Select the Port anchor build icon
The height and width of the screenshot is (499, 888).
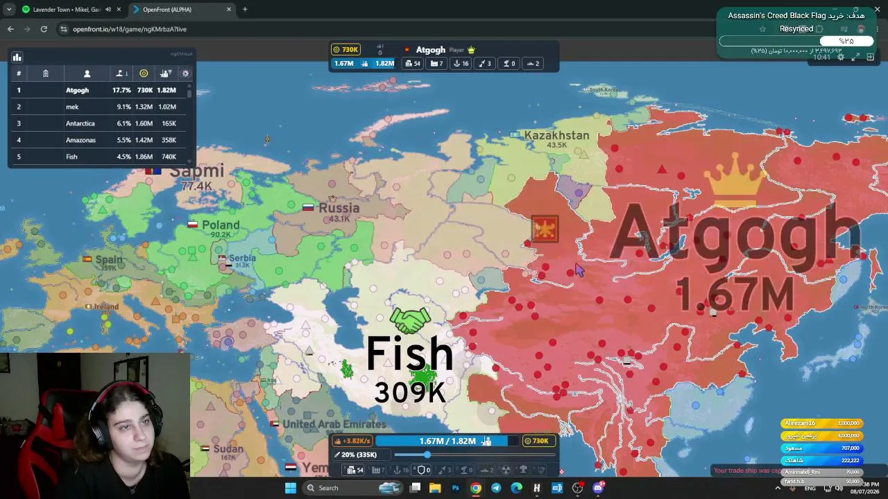click(x=401, y=470)
